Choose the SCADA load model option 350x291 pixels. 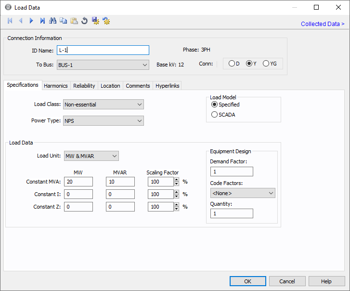215,115
